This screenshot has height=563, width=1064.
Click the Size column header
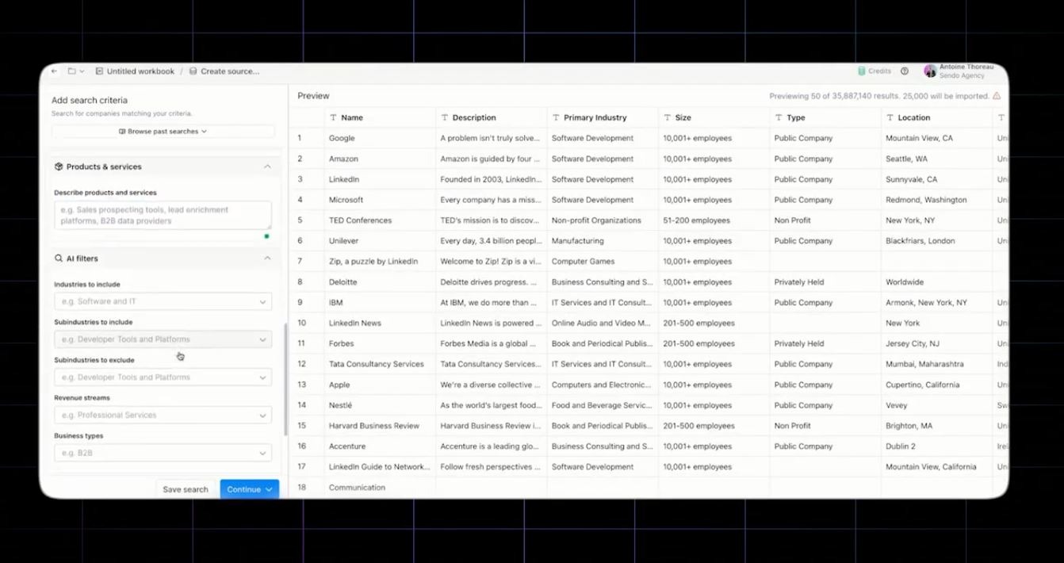[714, 117]
